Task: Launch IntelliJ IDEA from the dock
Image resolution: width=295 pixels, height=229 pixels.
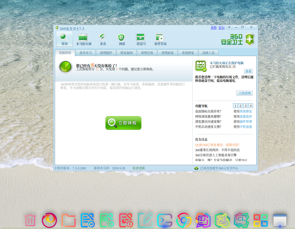Action: (203, 220)
